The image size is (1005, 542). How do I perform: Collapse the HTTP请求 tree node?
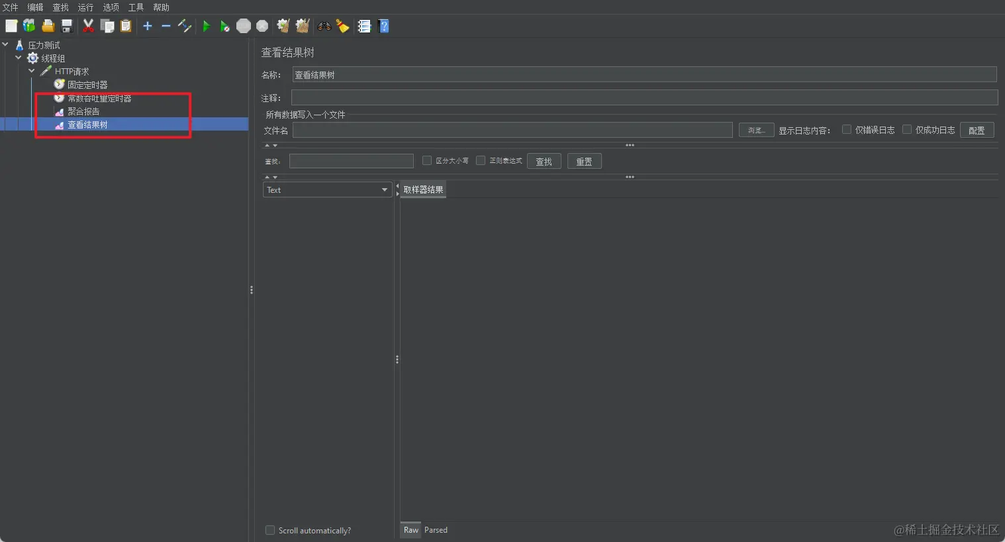pos(32,71)
